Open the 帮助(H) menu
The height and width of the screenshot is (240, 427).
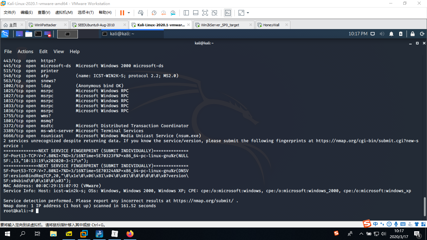click(105, 12)
